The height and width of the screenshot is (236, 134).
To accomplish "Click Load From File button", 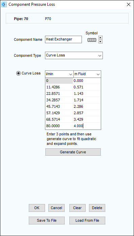I will (87, 220).
